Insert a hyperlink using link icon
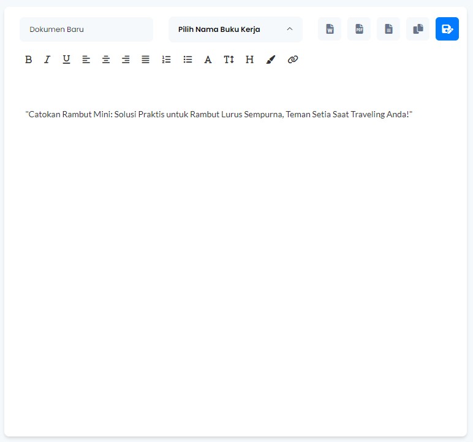The height and width of the screenshot is (442, 473). tap(293, 60)
